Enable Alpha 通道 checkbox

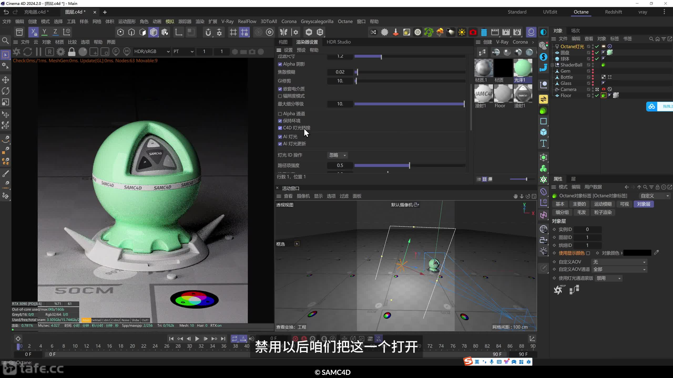pyautogui.click(x=280, y=114)
